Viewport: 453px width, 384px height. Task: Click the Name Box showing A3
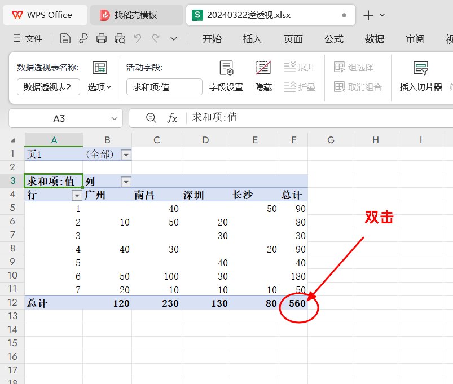(59, 118)
